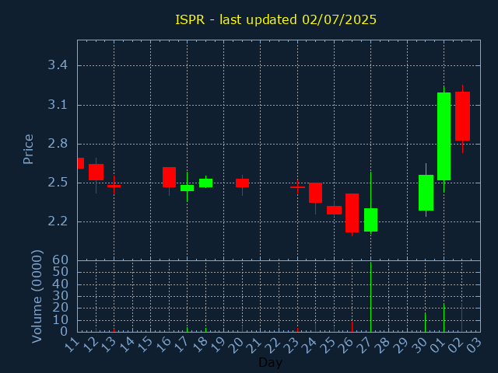
Task: Click the red volume bar on day 24
Action: click(x=315, y=327)
